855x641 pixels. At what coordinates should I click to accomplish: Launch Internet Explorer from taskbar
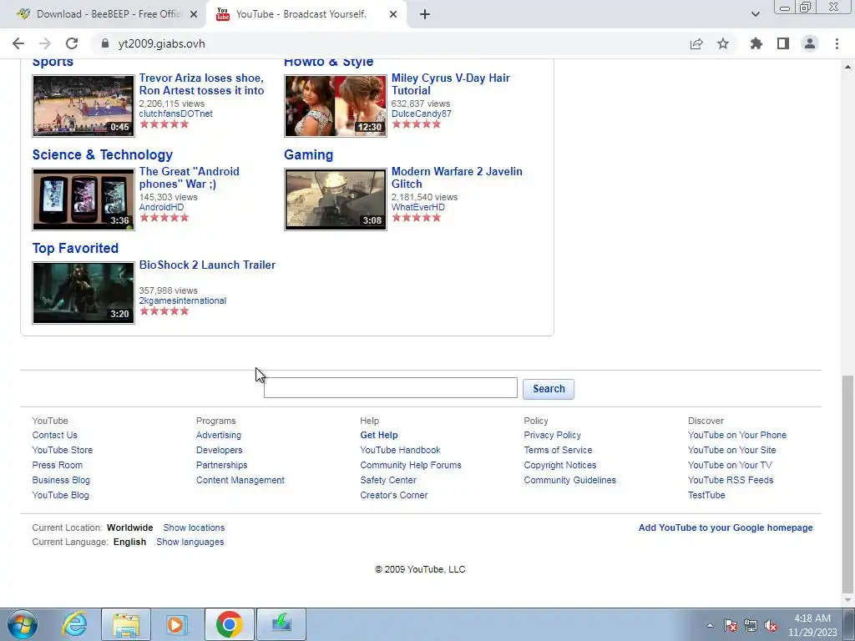(74, 624)
